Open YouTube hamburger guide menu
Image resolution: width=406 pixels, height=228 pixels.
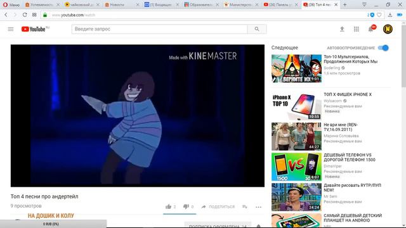tap(11, 29)
